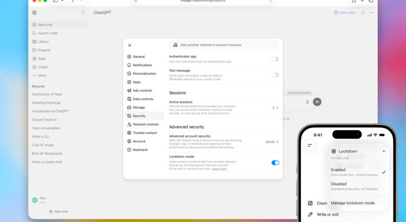Click the Keyboard icon in settings
Screen dimensions: 406x222
(x=129, y=150)
